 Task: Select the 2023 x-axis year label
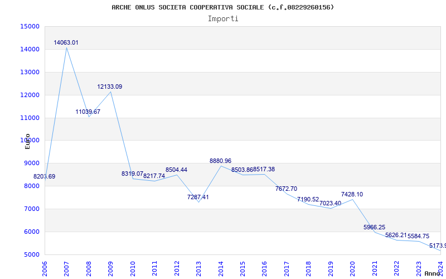click(x=419, y=268)
